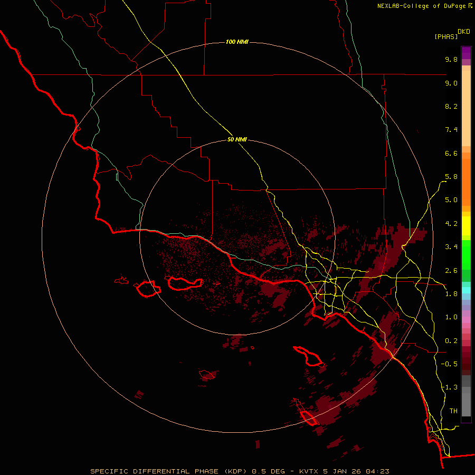Click the cyan segment of the color bar
Viewport: 475px width, 475px height.
[x=466, y=290]
